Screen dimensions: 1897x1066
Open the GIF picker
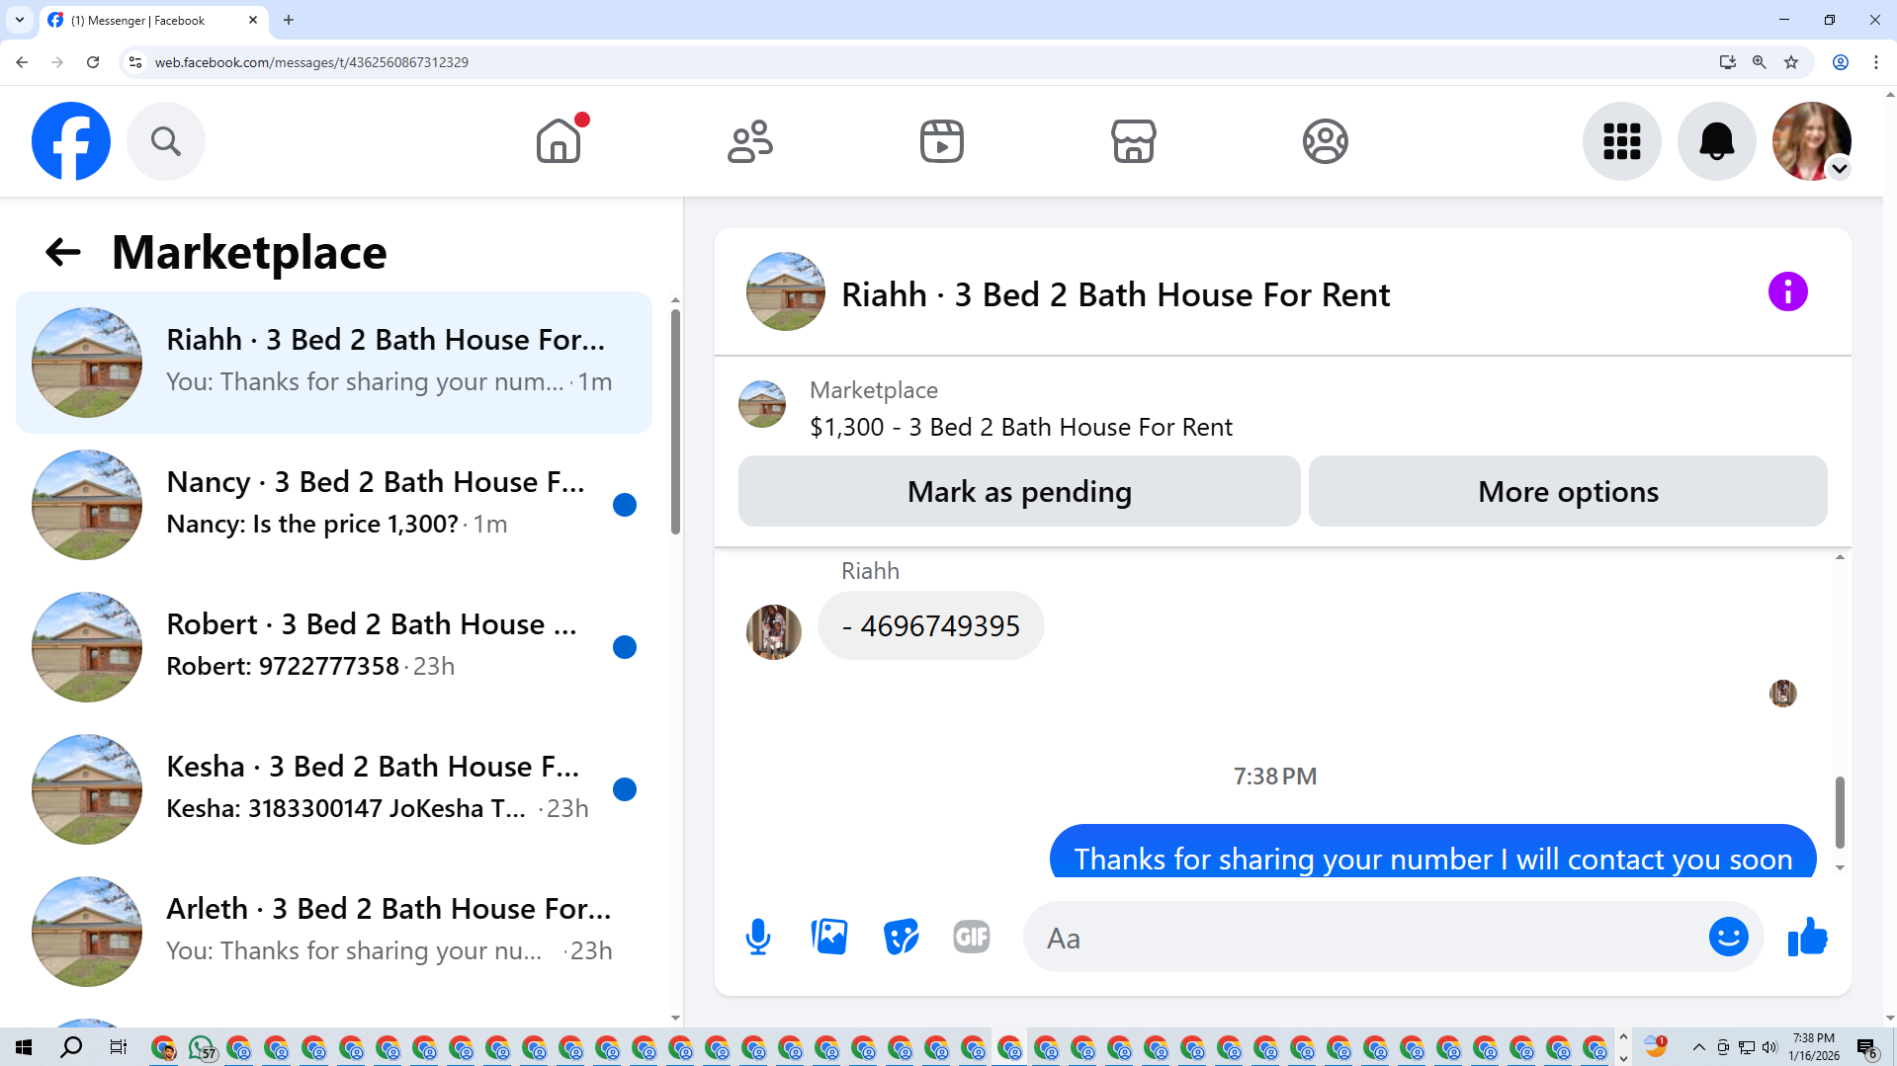click(x=972, y=937)
